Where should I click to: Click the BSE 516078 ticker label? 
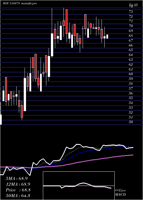click(x=11, y=3)
